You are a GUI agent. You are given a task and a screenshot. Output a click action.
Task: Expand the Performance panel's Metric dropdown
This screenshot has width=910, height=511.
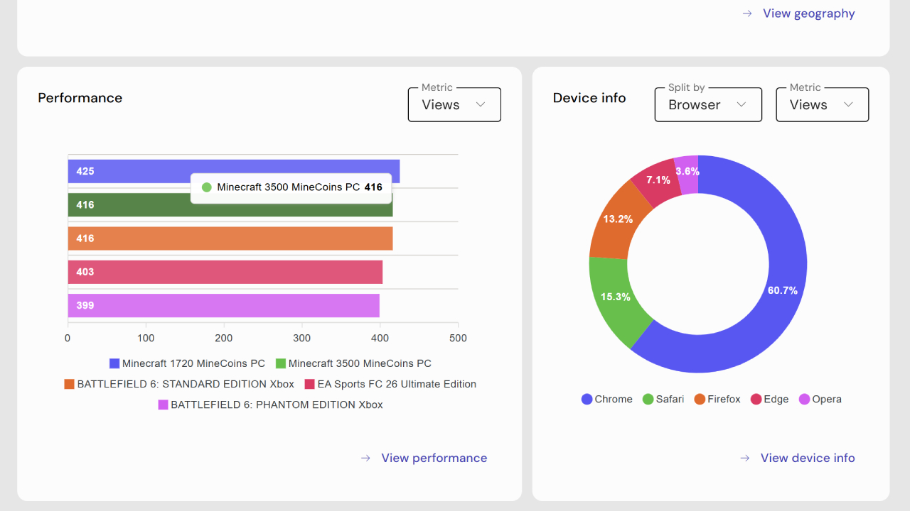[x=454, y=104]
